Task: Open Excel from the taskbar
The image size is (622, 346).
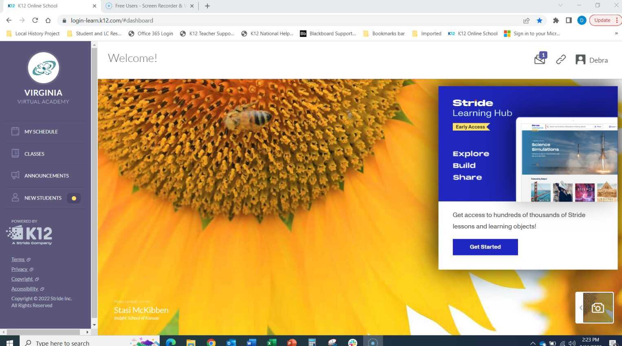Action: 271,342
